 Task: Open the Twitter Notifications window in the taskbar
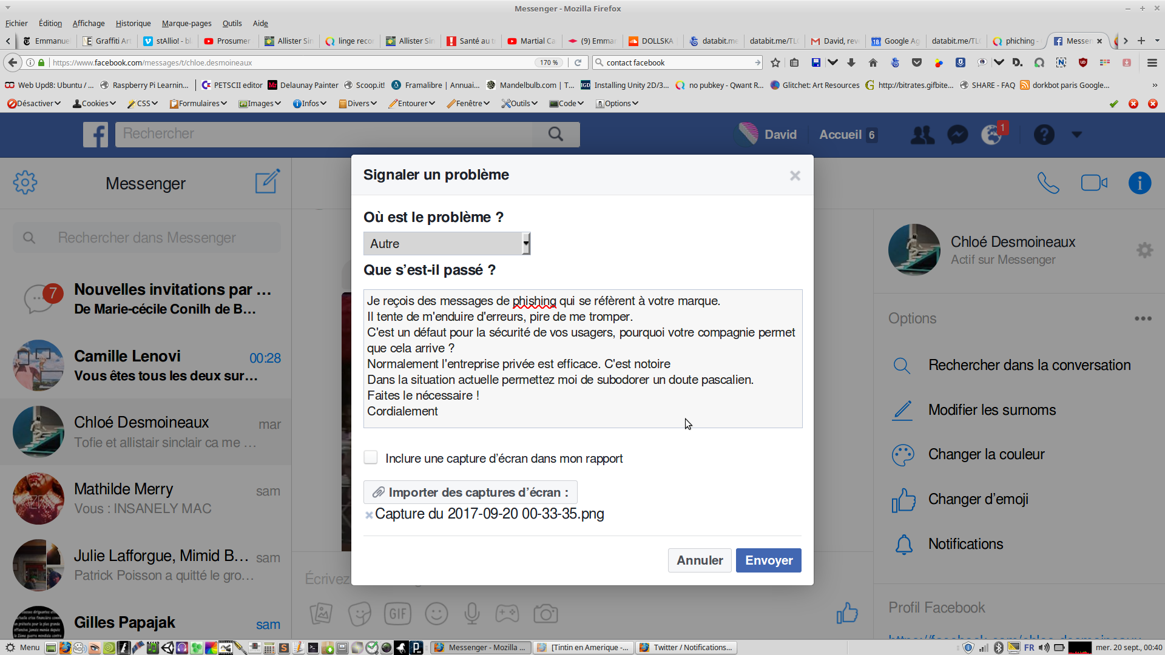pos(686,648)
